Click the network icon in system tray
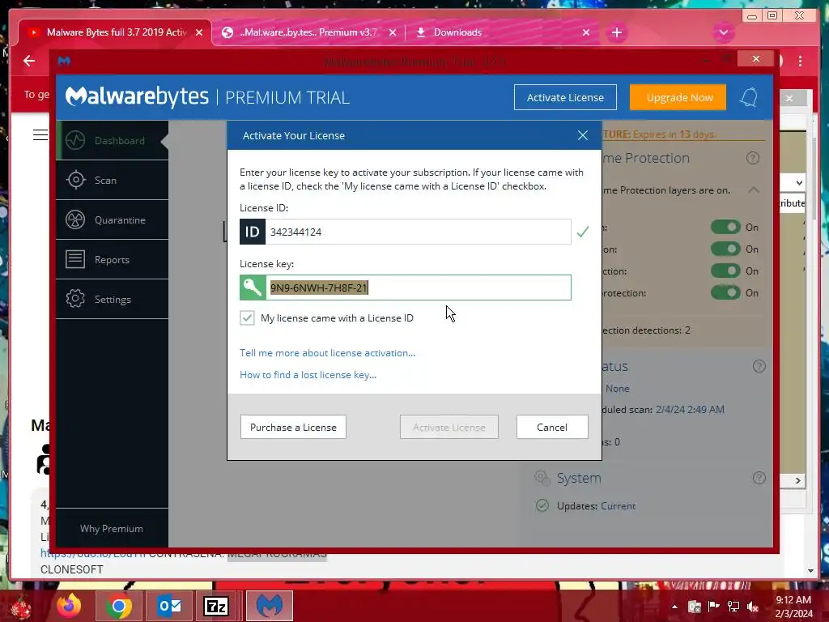The height and width of the screenshot is (622, 829). click(x=733, y=607)
